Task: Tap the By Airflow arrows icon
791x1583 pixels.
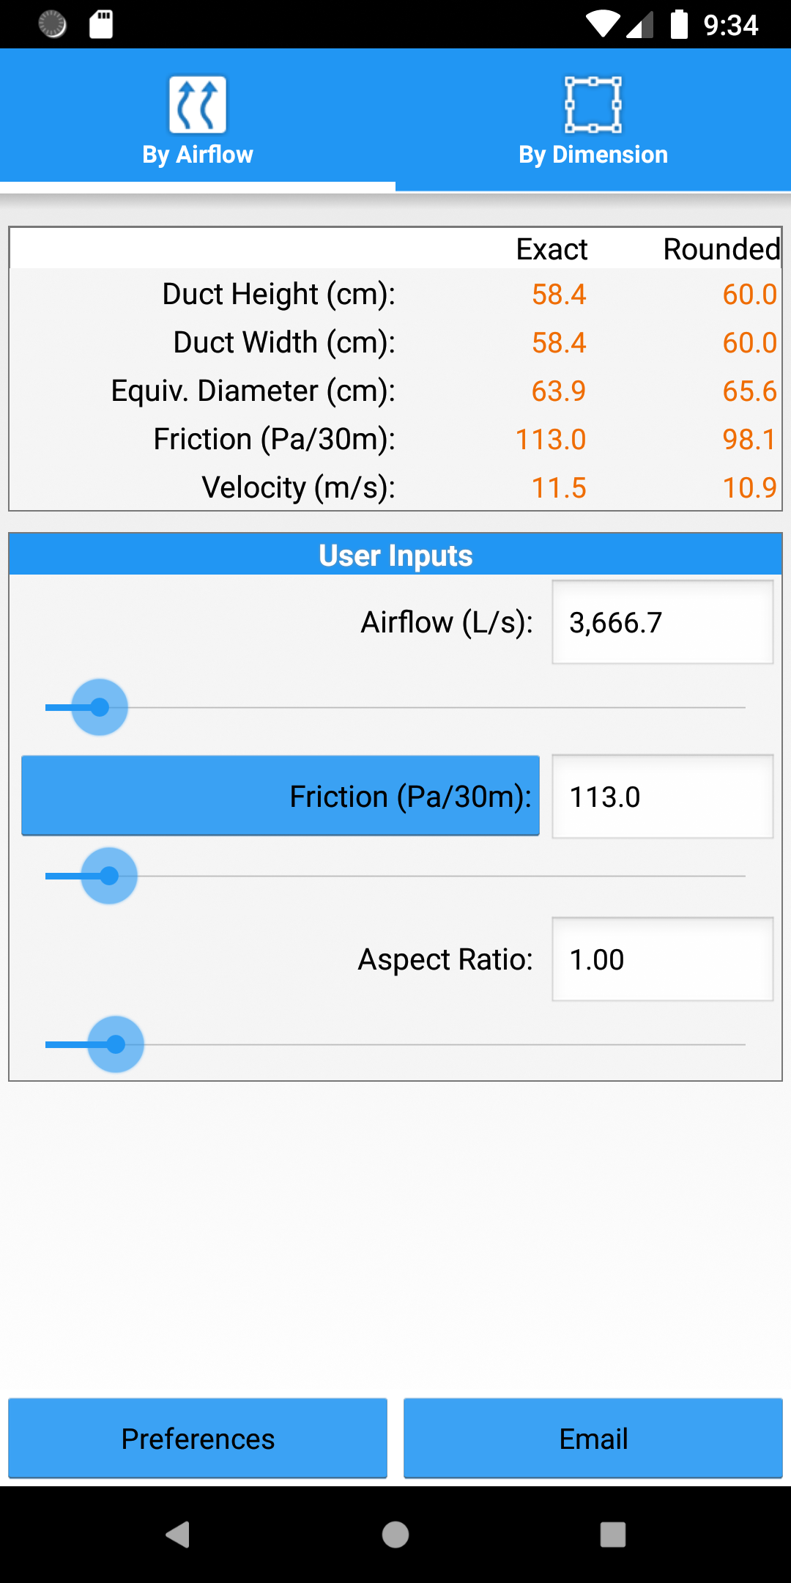Action: [x=198, y=105]
